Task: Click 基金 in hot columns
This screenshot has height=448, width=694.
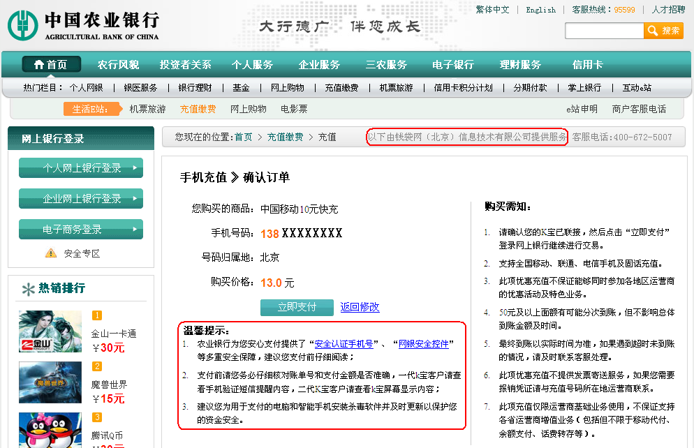Action: [x=241, y=87]
